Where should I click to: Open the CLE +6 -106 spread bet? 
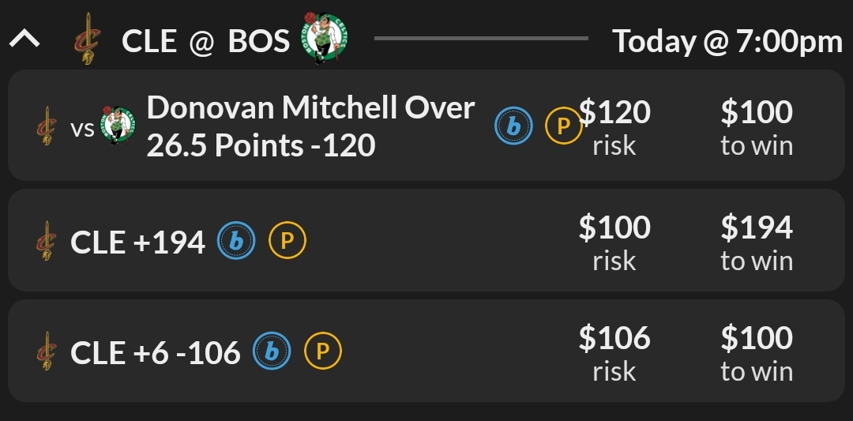pos(155,352)
